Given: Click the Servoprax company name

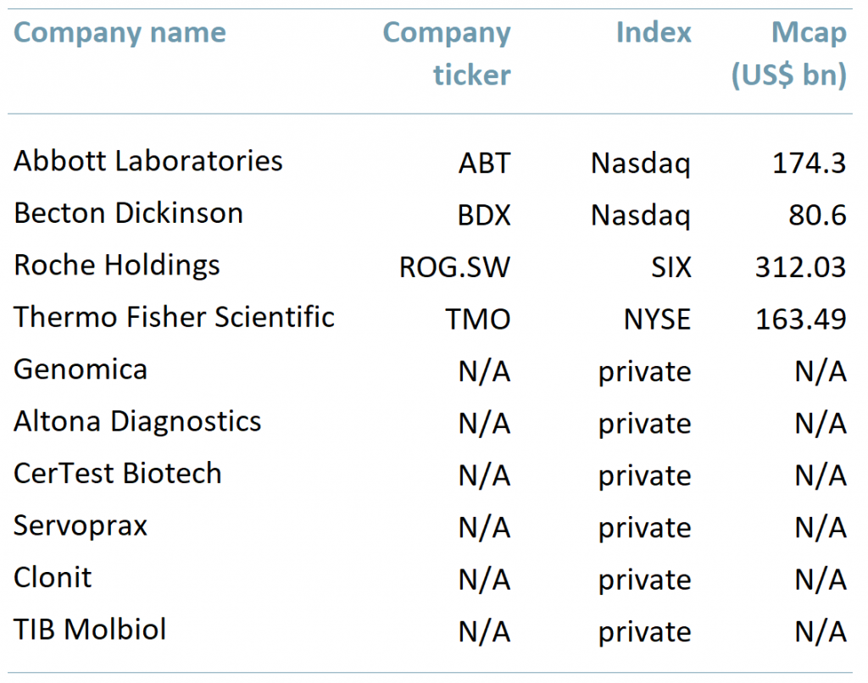Looking at the screenshot, I should 81,526.
